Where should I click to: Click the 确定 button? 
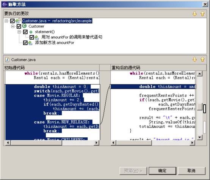pos(162,171)
